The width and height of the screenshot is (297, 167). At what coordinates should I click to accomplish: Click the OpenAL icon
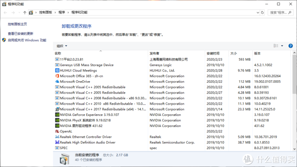(x=57, y=131)
